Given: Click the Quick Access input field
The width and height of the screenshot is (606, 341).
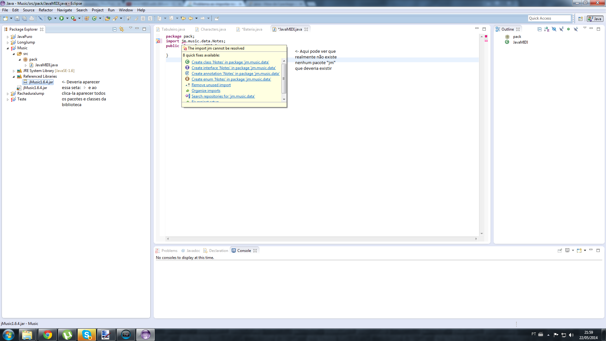Looking at the screenshot, I should (550, 18).
